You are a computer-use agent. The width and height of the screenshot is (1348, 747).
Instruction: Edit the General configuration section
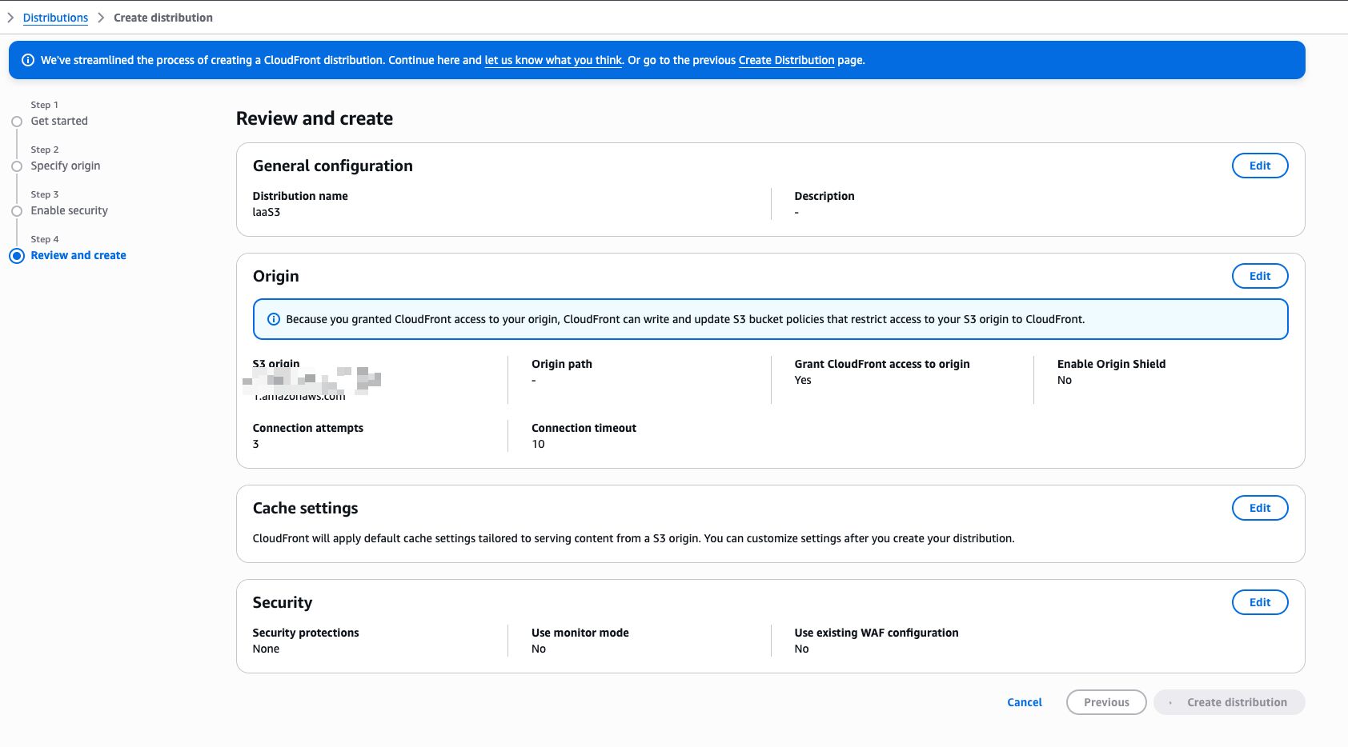[1259, 166]
